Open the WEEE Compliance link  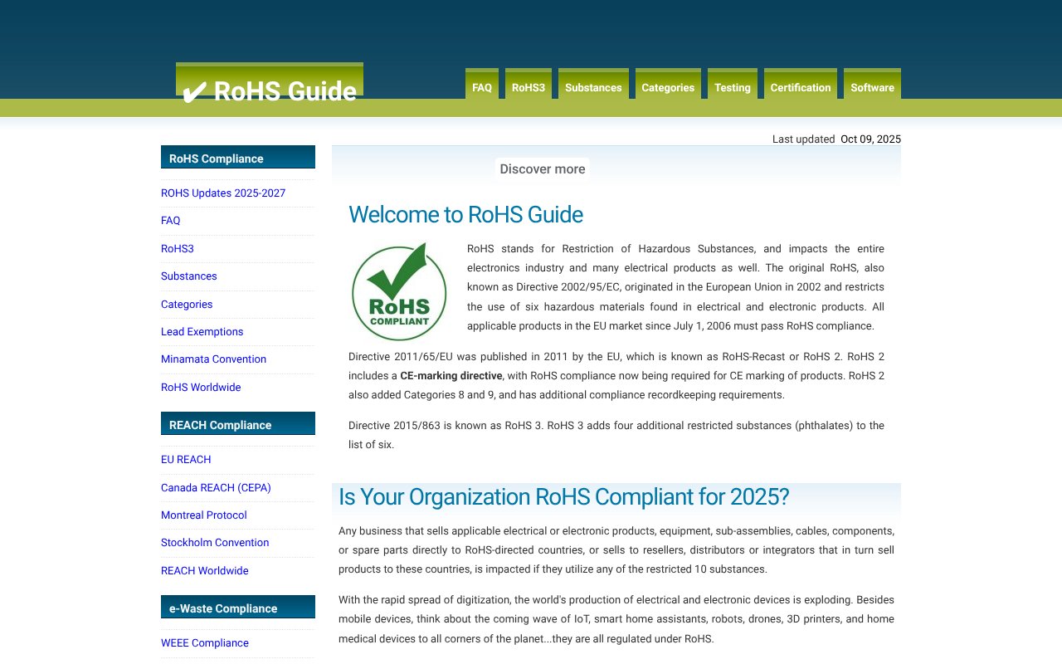pyautogui.click(x=205, y=642)
